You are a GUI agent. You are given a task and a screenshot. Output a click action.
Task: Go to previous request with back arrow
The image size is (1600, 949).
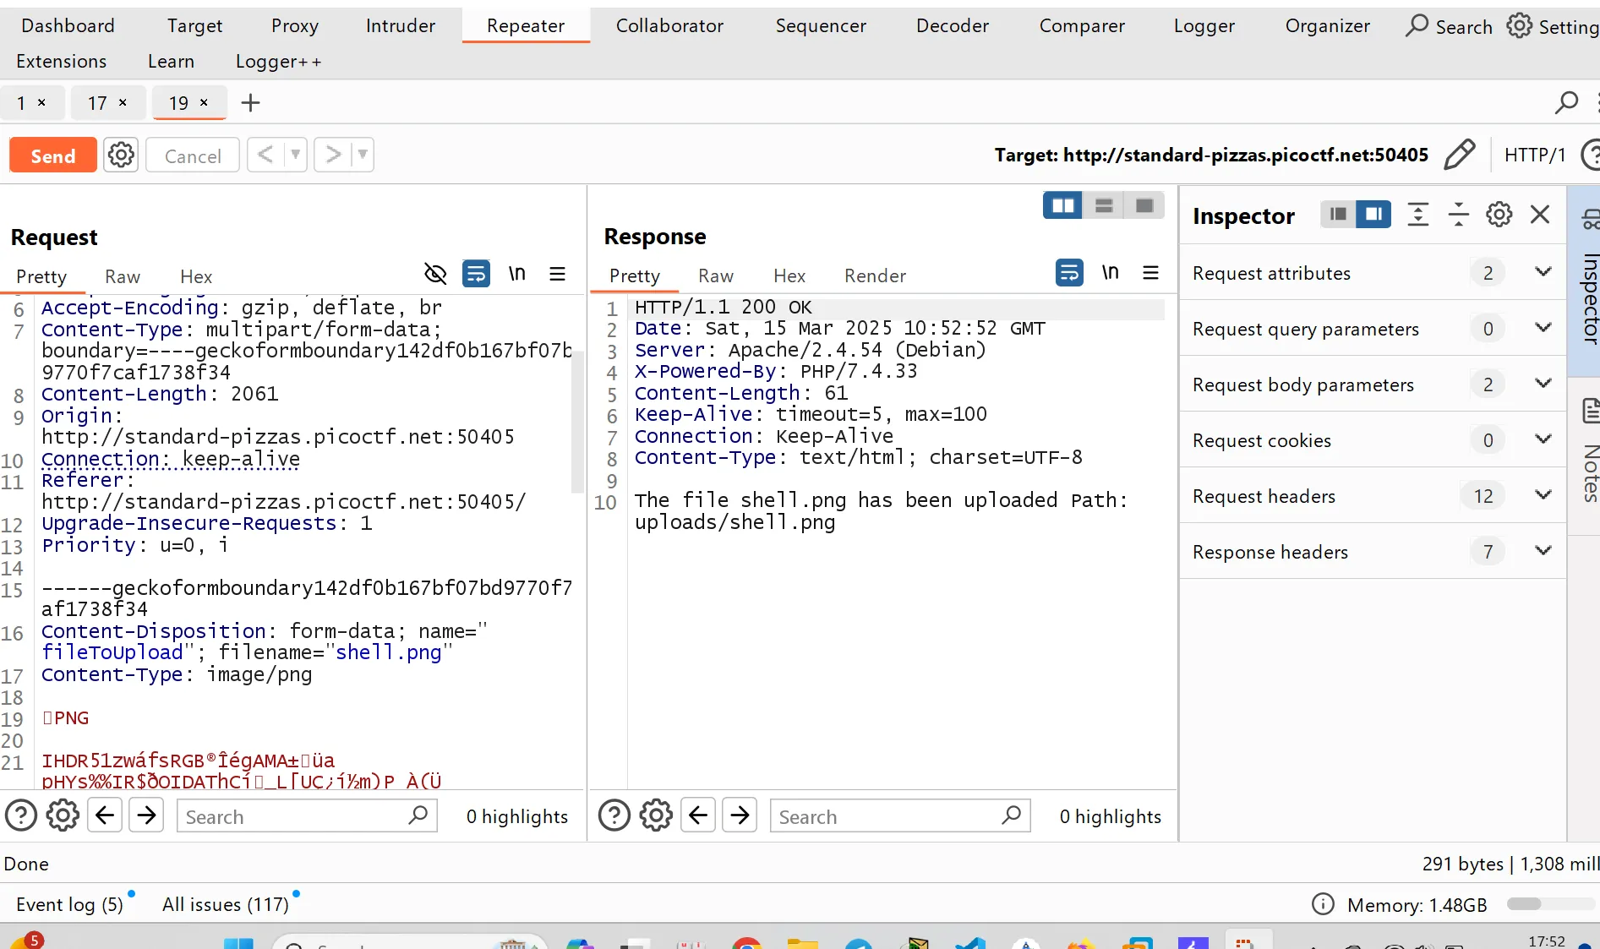tap(265, 155)
